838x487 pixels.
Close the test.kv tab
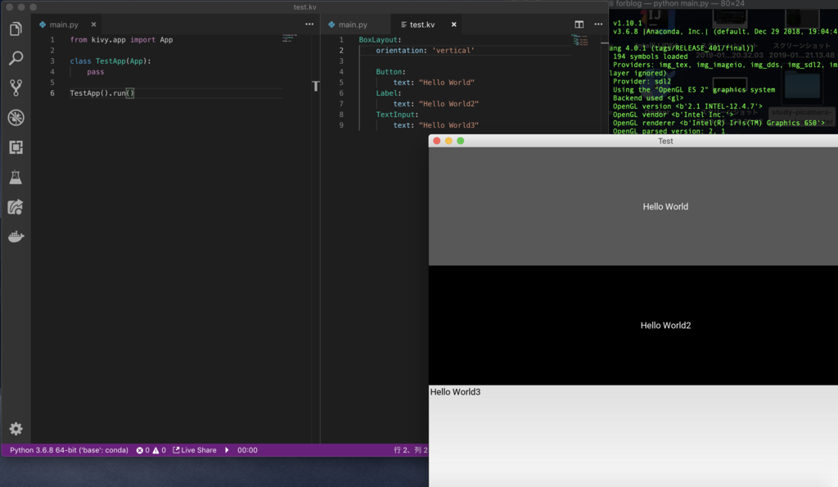[453, 25]
